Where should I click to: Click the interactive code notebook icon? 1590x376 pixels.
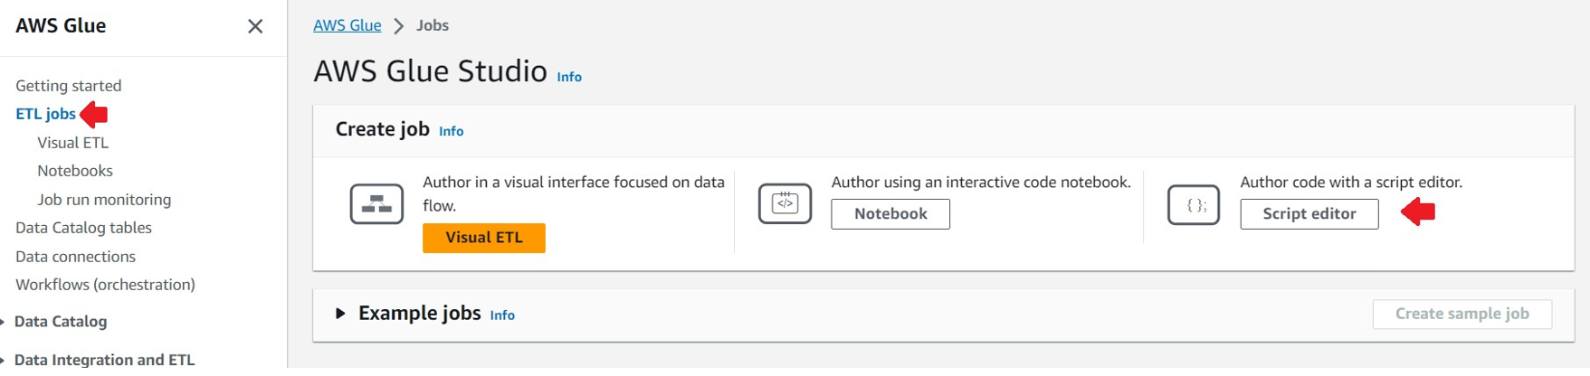coord(785,203)
